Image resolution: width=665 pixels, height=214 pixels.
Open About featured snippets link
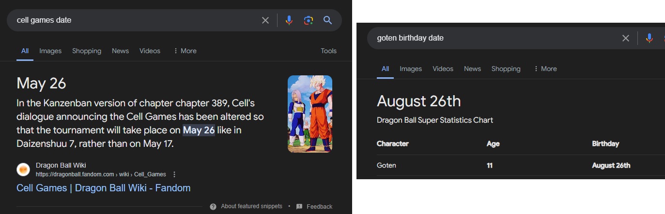pyautogui.click(x=251, y=206)
